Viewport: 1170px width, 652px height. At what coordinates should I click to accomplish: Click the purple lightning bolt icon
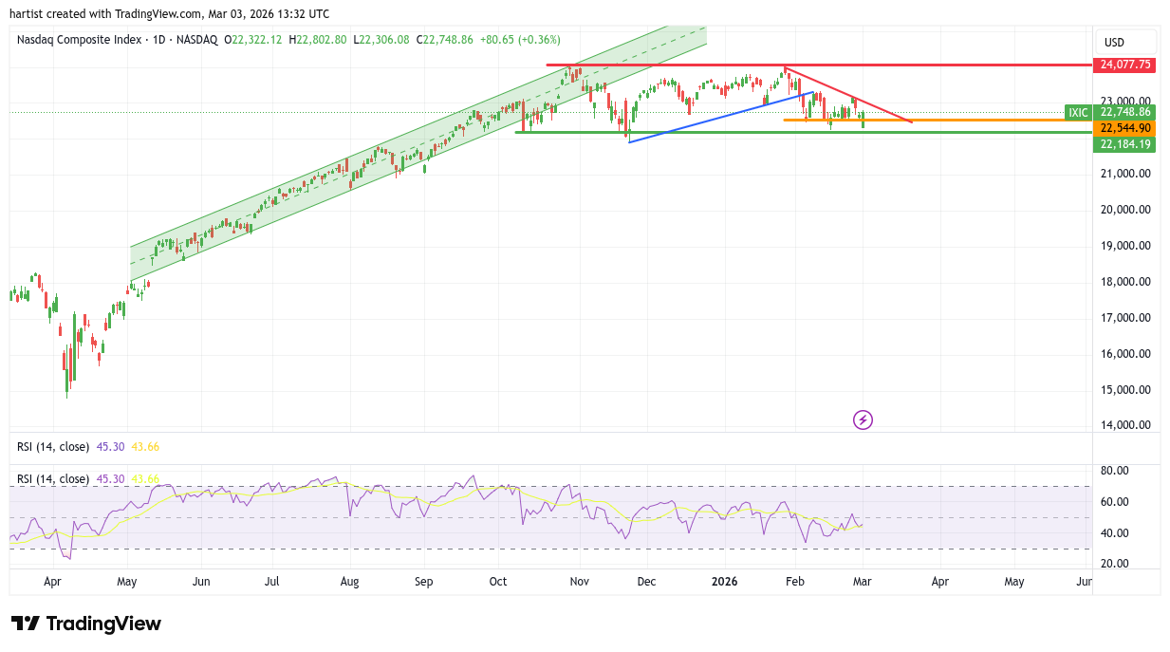coord(863,419)
